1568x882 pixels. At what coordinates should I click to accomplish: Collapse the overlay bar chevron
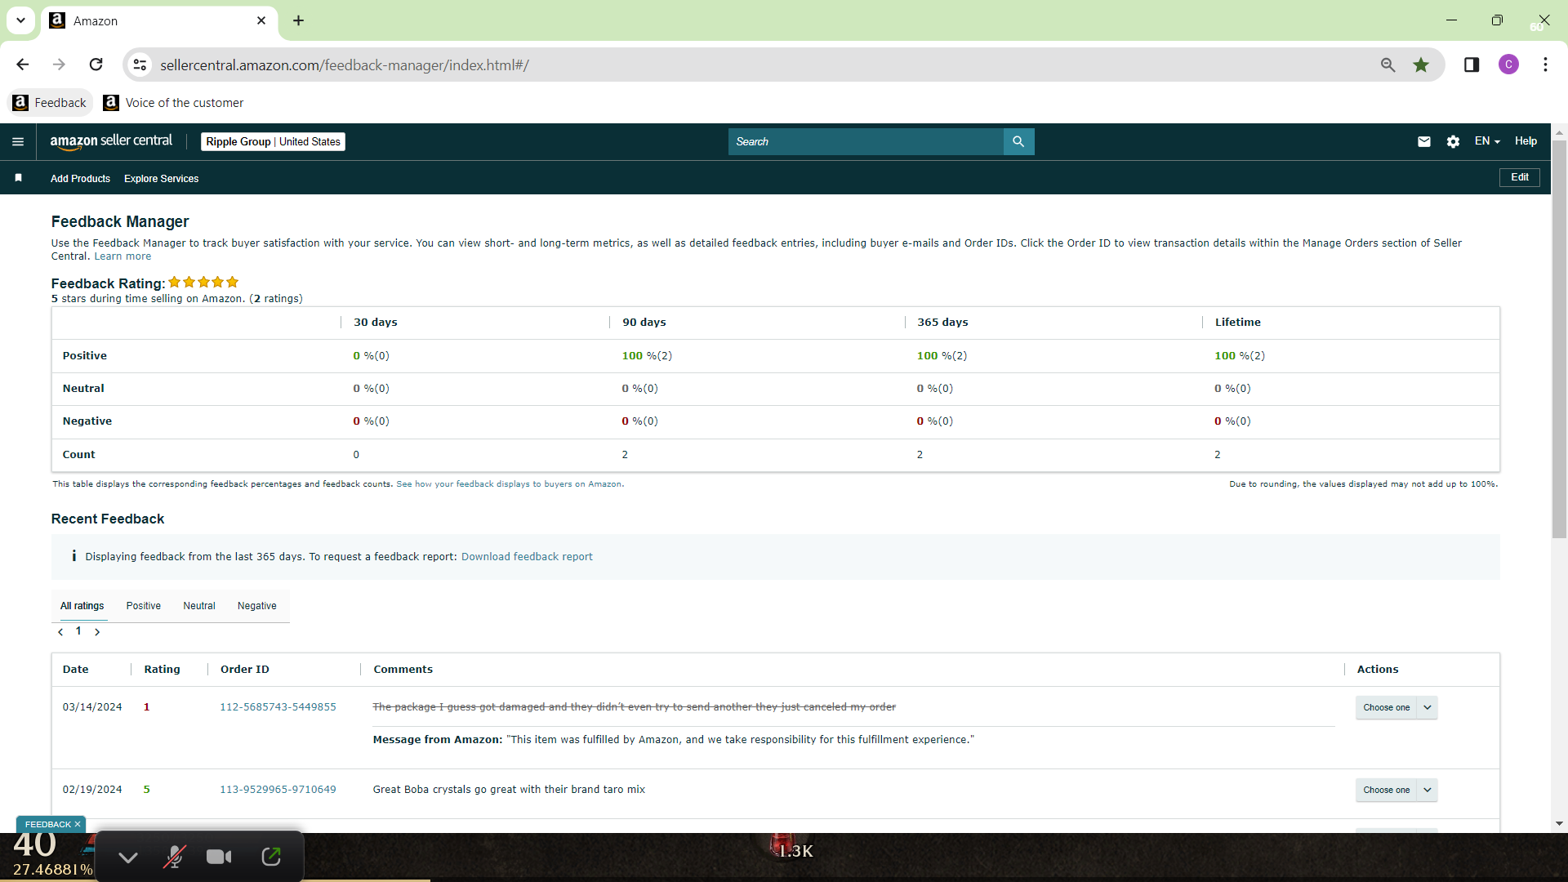tap(128, 857)
